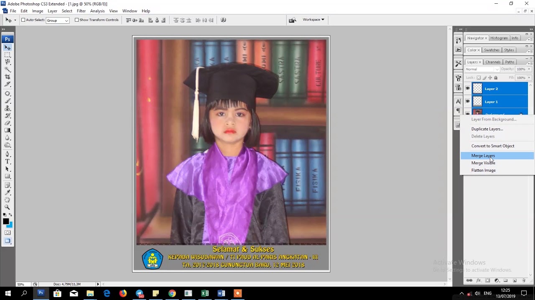Screen dimensions: 535x300
Task: Choose Convert to Smart Object
Action: pos(497,146)
